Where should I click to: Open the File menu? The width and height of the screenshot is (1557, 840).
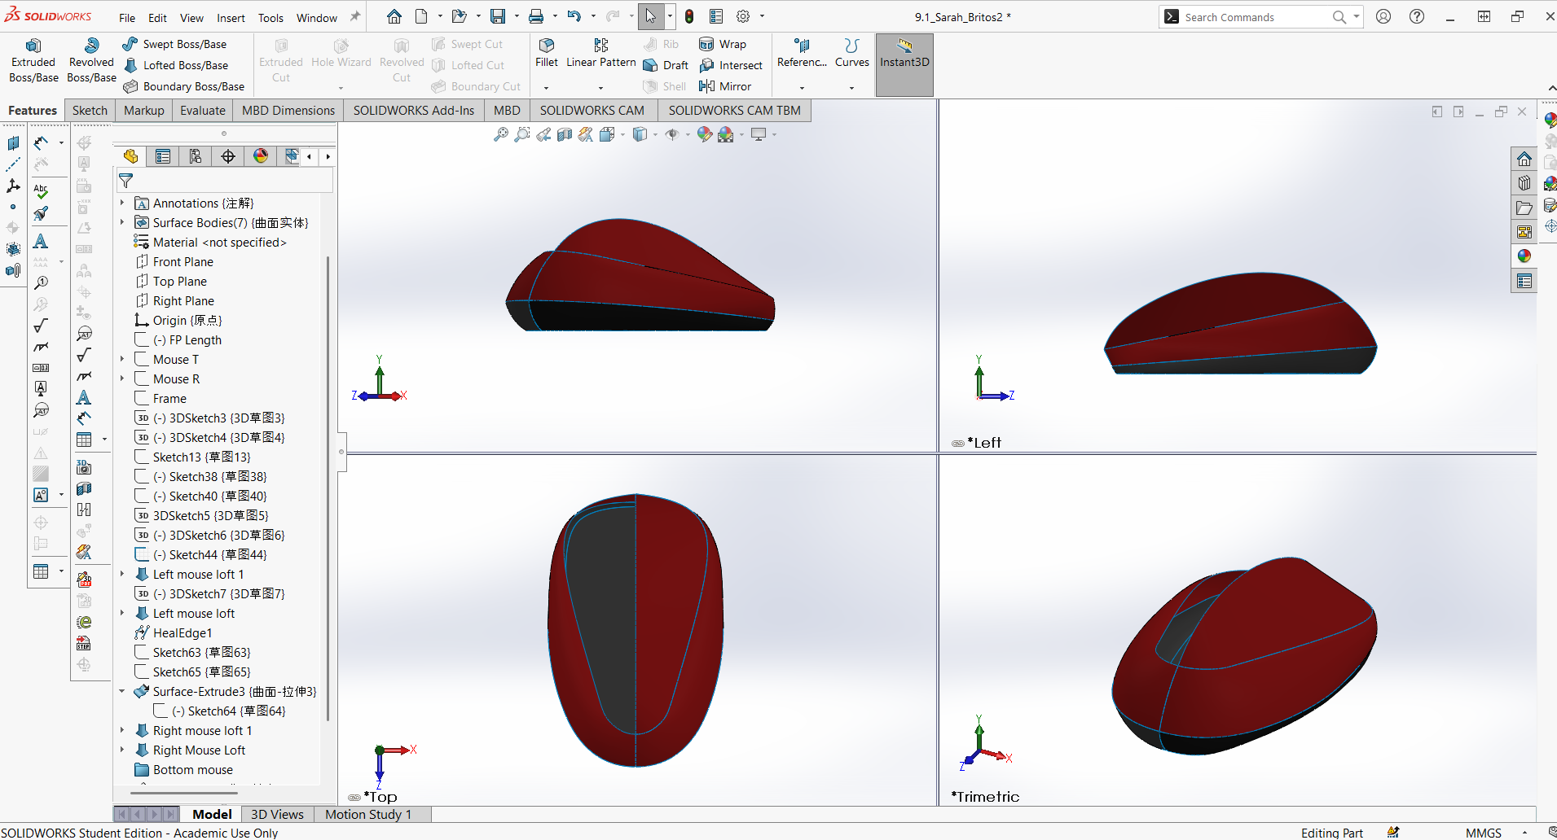(127, 17)
